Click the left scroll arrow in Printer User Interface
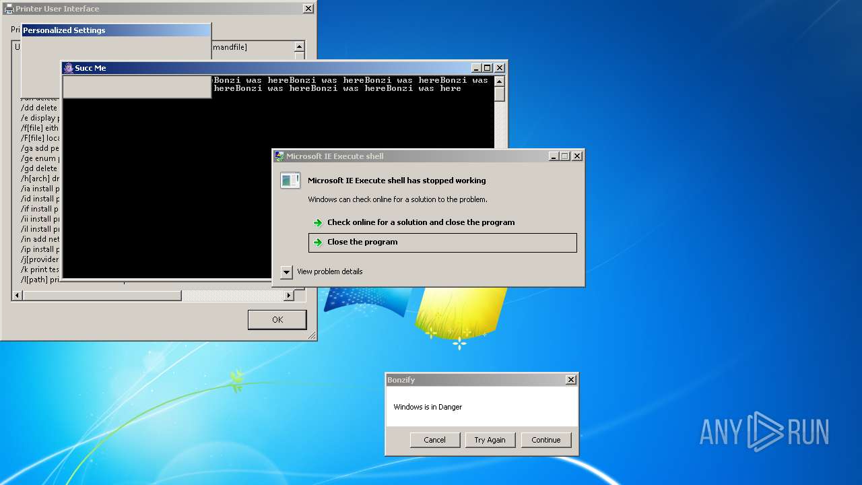 tap(18, 296)
